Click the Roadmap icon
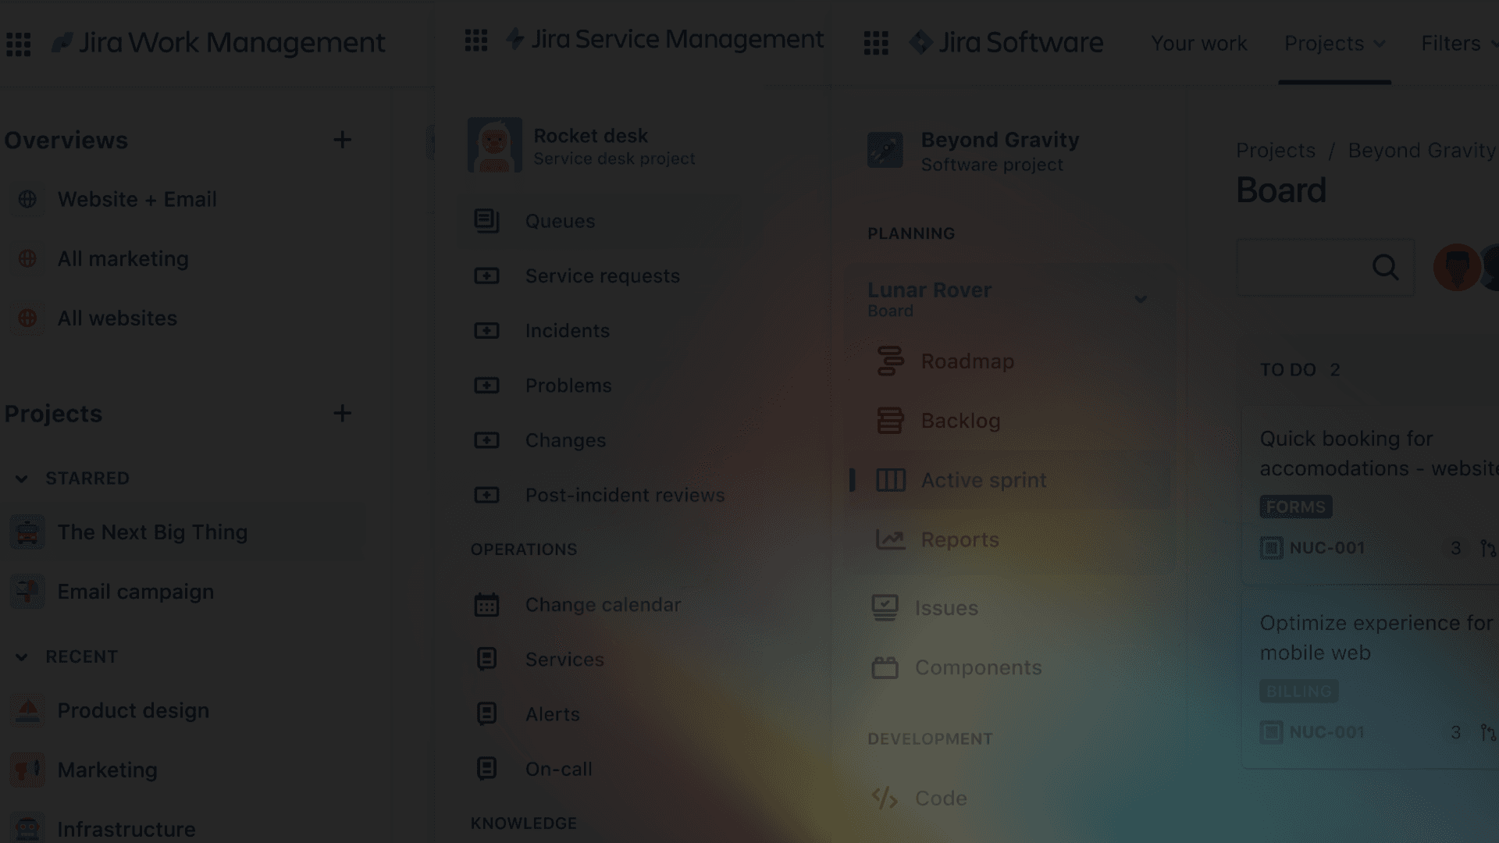The height and width of the screenshot is (843, 1499). [x=890, y=361]
